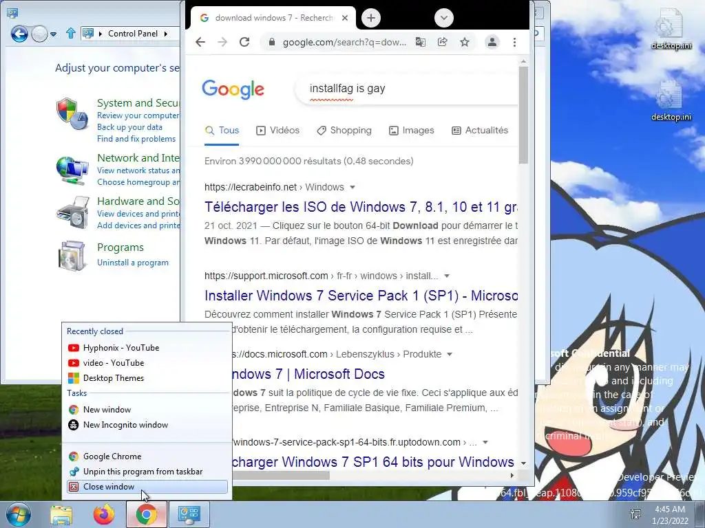This screenshot has width=705, height=528.
Task: Open the Windows Start menu orb
Action: [18, 514]
